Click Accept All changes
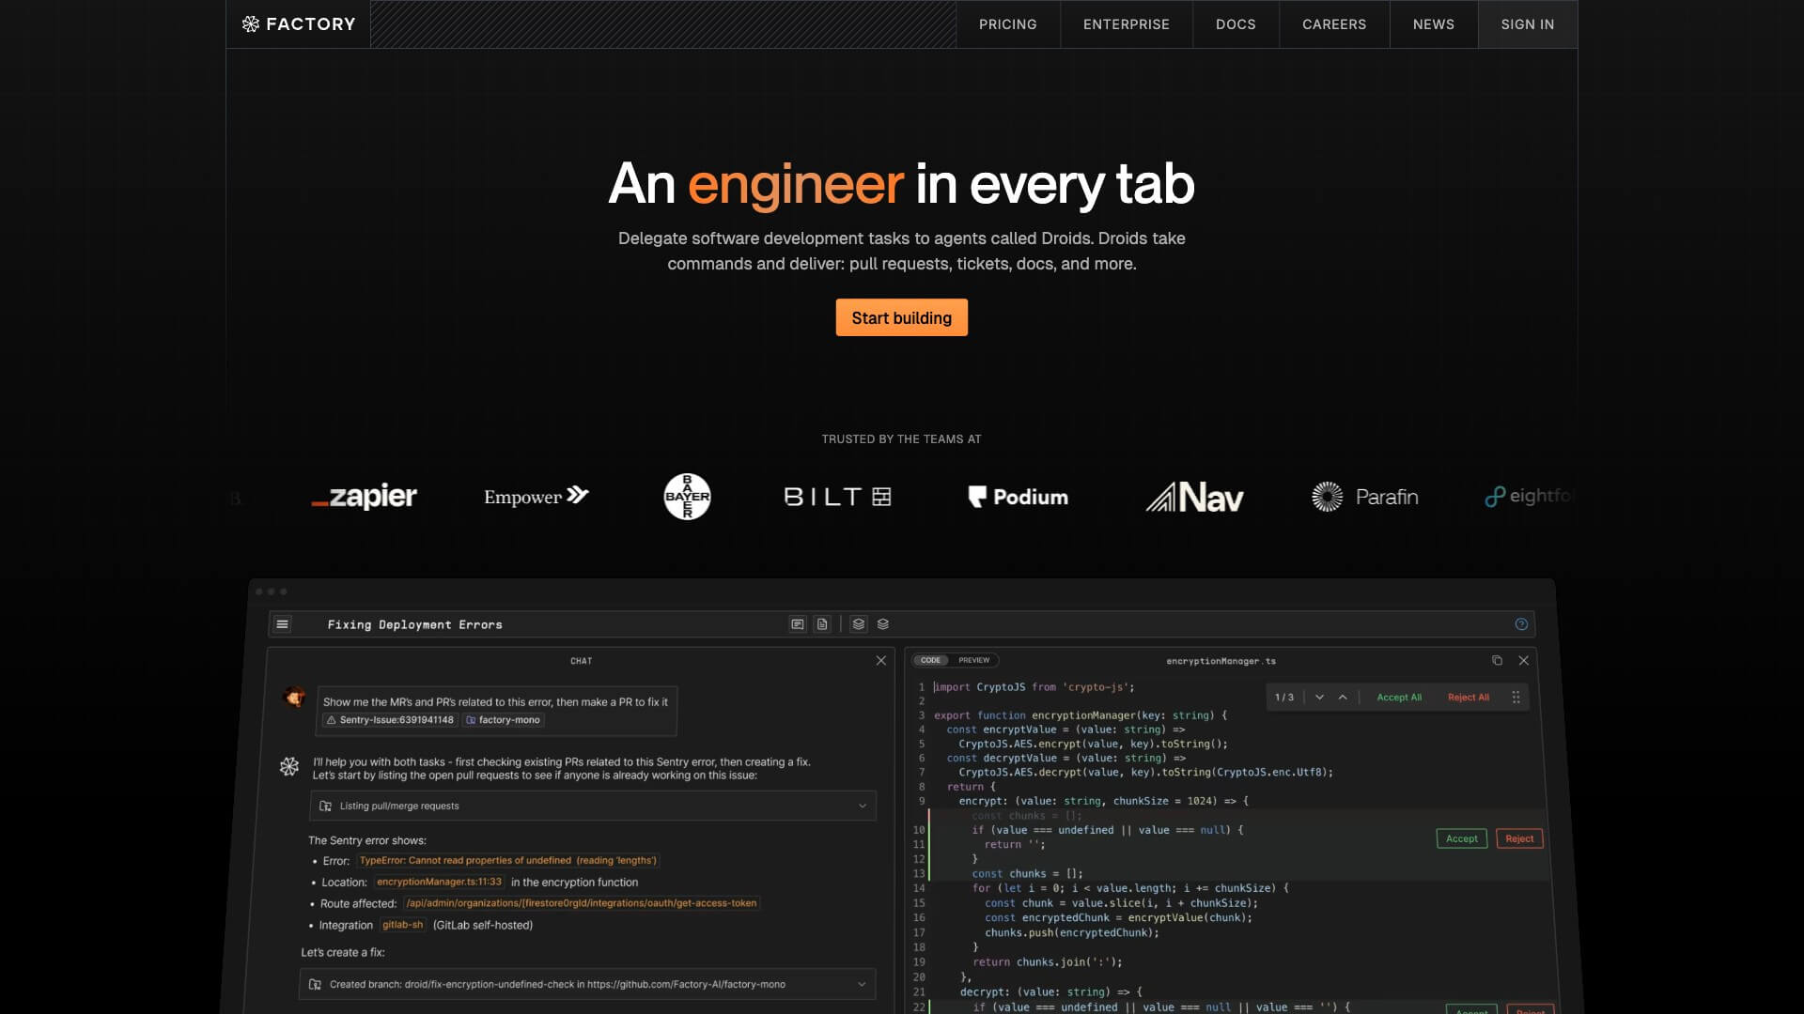1804x1014 pixels. (x=1398, y=698)
